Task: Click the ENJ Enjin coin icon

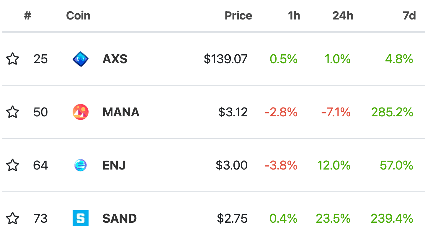Action: point(81,165)
